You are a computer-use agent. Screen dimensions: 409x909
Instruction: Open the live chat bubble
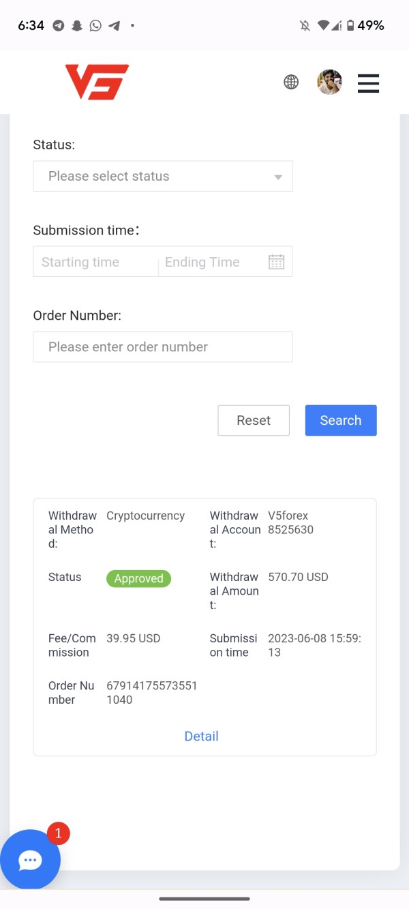pyautogui.click(x=30, y=860)
